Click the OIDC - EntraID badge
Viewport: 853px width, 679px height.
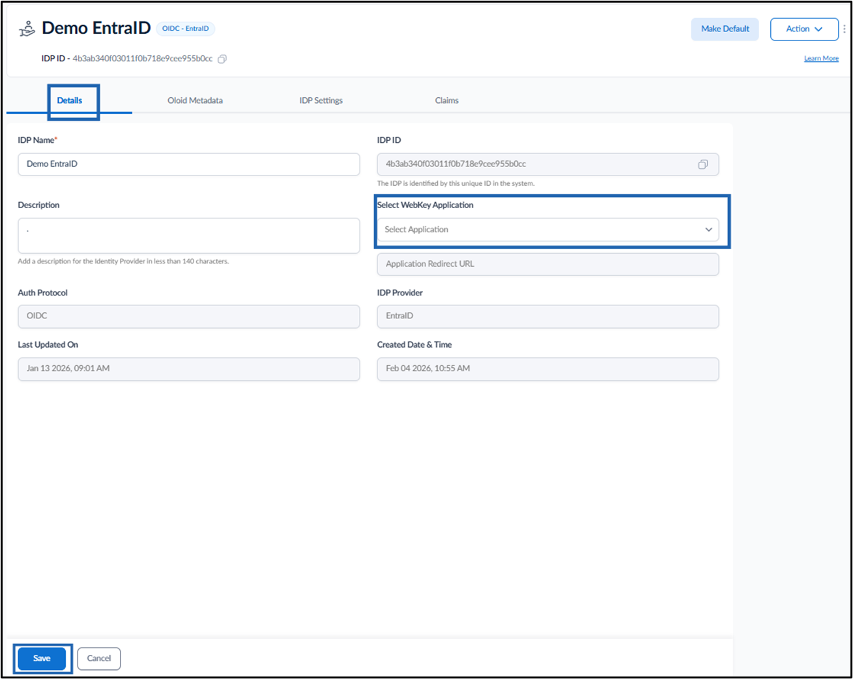tap(186, 29)
